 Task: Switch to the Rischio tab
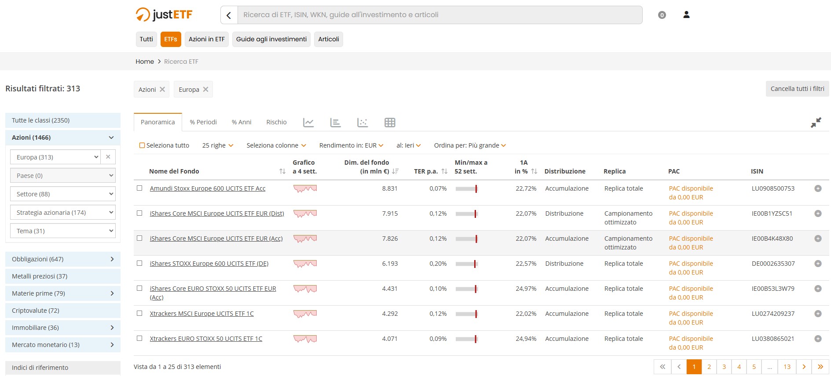coord(276,122)
